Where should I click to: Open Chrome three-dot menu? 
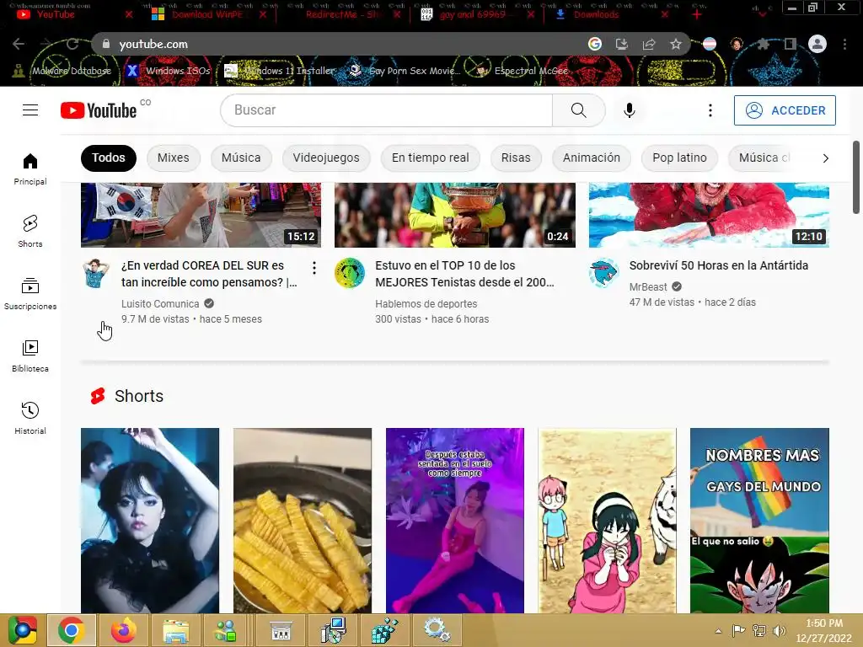coord(844,44)
